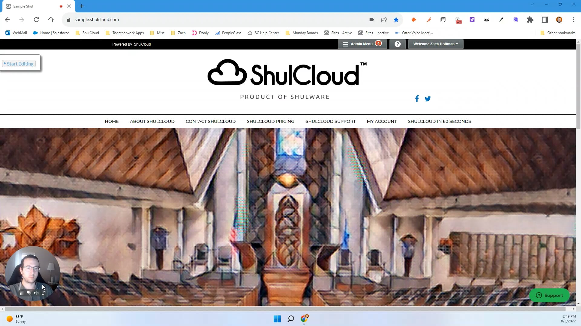The image size is (581, 326).
Task: Click the Facebook icon near the logo
Action: click(417, 98)
